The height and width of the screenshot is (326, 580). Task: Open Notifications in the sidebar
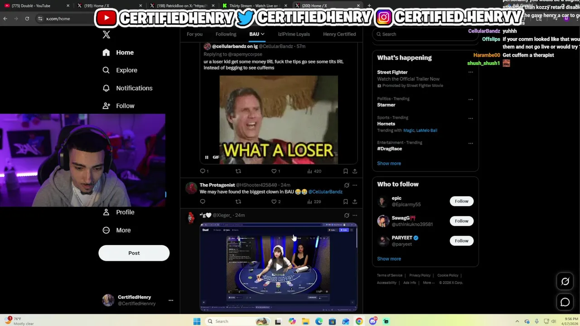coord(127,88)
